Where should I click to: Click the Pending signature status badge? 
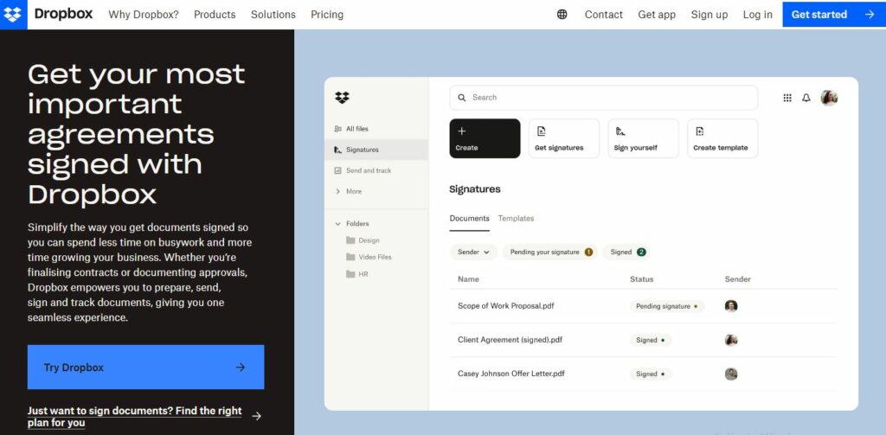667,306
